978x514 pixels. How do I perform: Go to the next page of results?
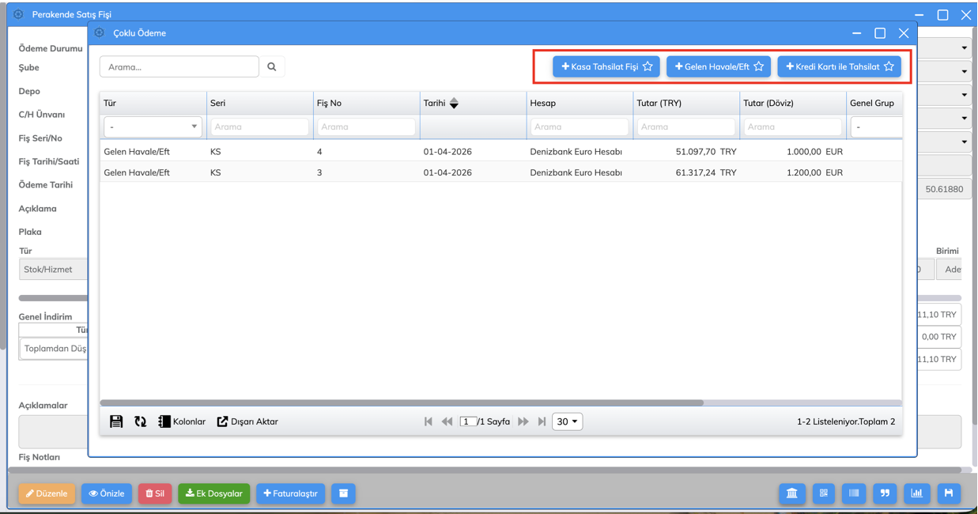(523, 421)
